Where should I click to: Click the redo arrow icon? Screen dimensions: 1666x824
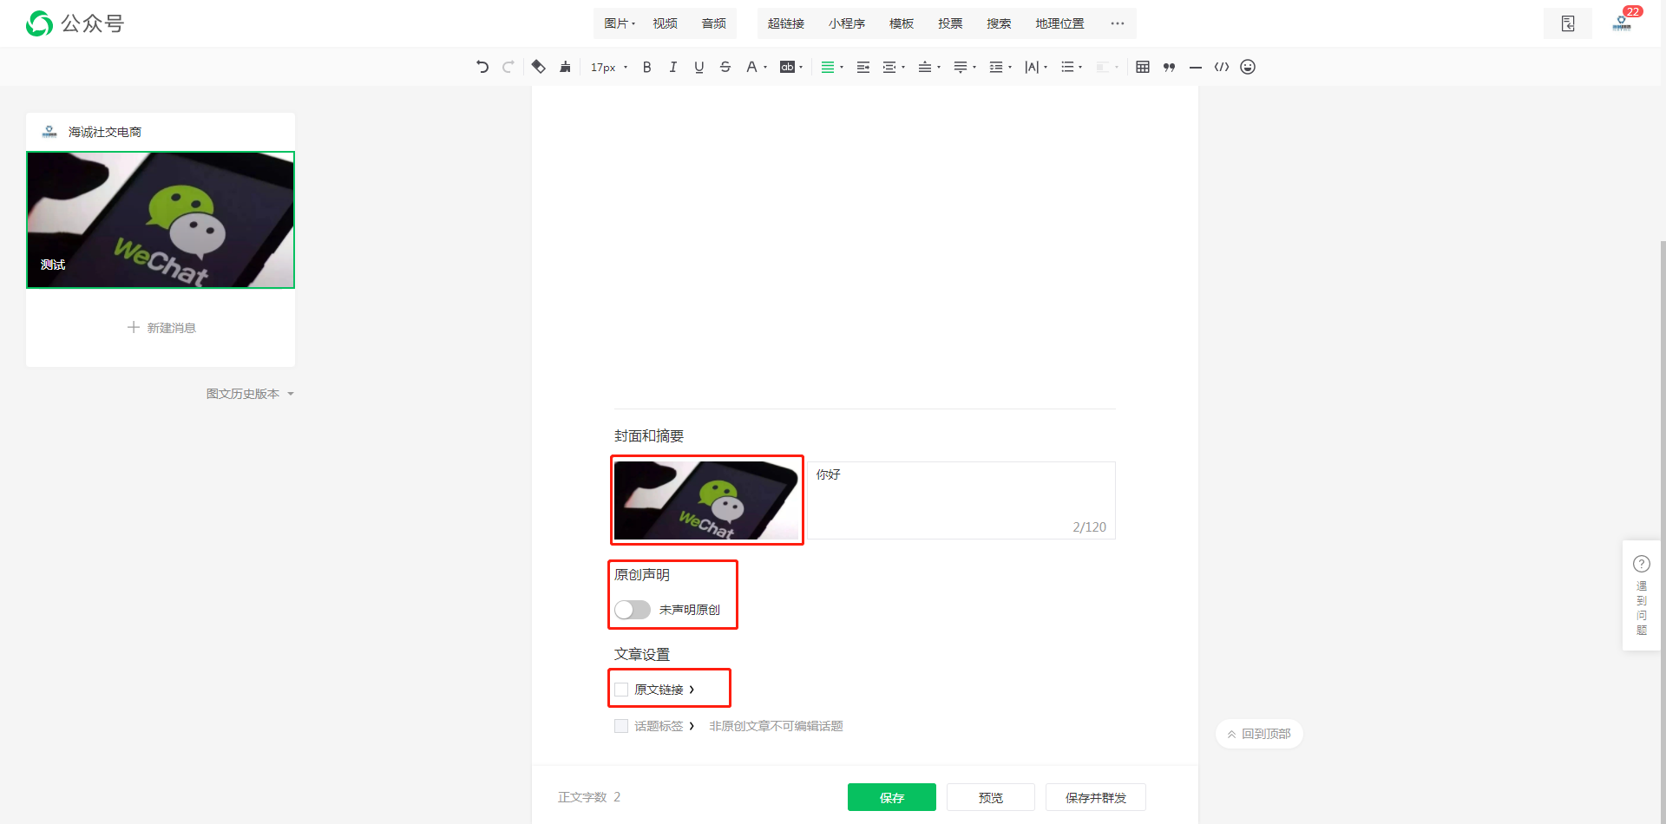pyautogui.click(x=508, y=67)
